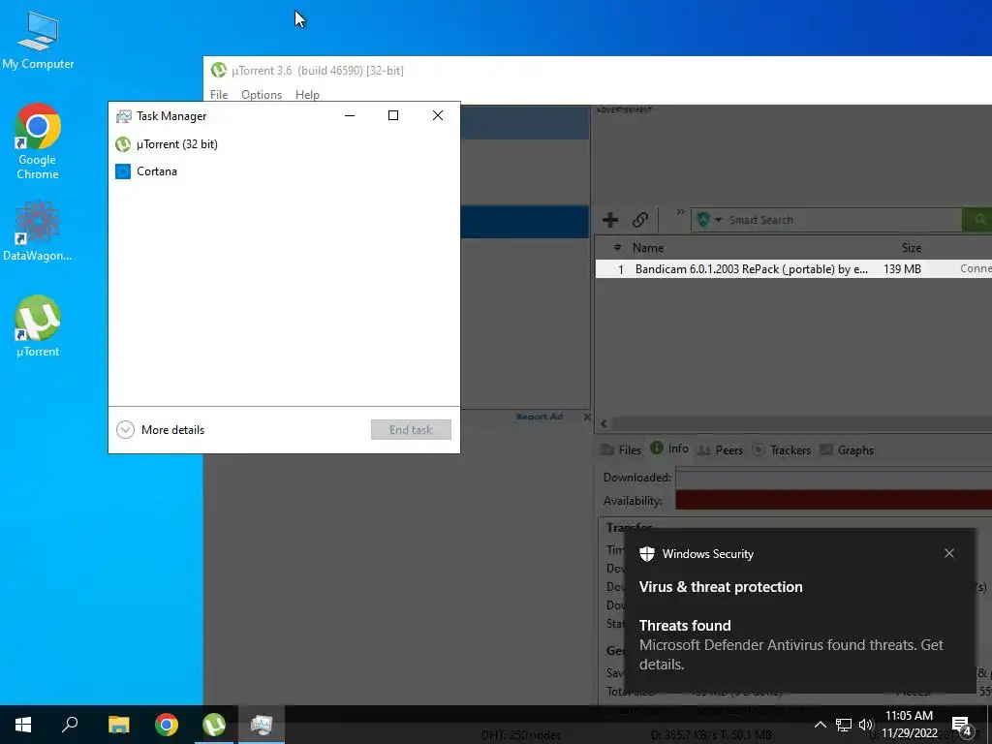Click the green search button

pos(978,220)
